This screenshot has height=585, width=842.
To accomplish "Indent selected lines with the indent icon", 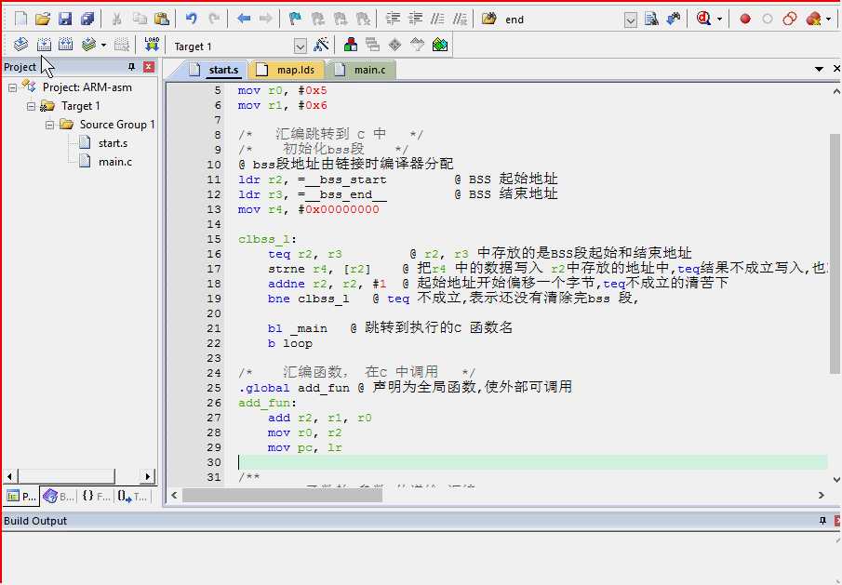I will tap(393, 19).
